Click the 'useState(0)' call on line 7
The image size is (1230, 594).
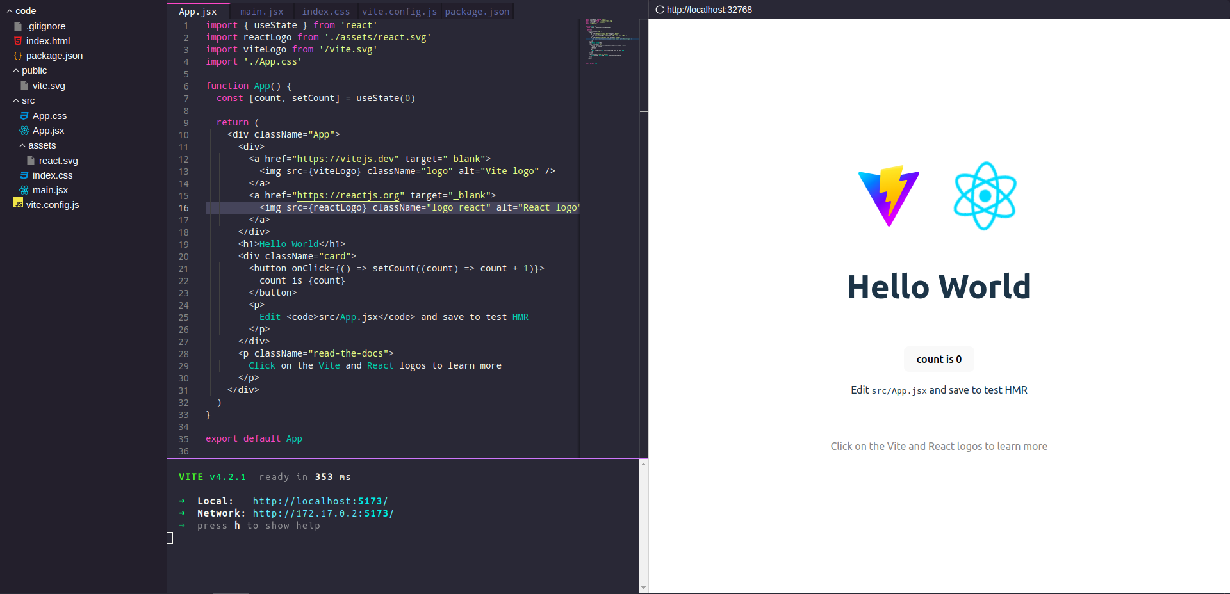pyautogui.click(x=386, y=98)
